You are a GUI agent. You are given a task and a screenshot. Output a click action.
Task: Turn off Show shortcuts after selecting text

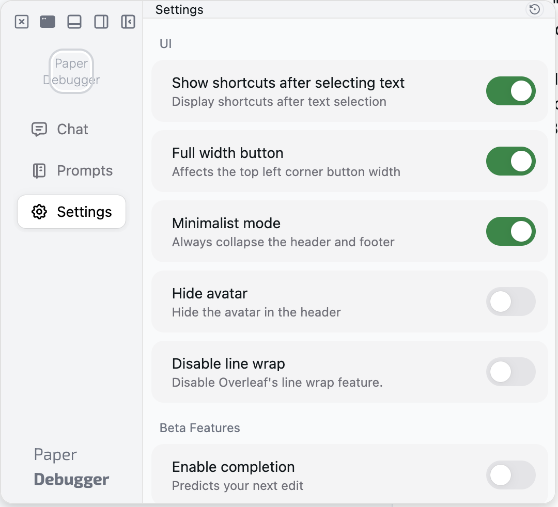[510, 91]
